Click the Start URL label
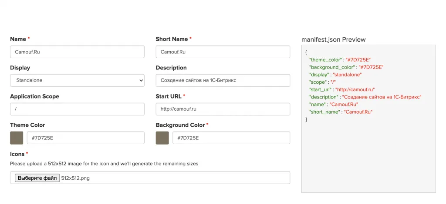 (170, 96)
